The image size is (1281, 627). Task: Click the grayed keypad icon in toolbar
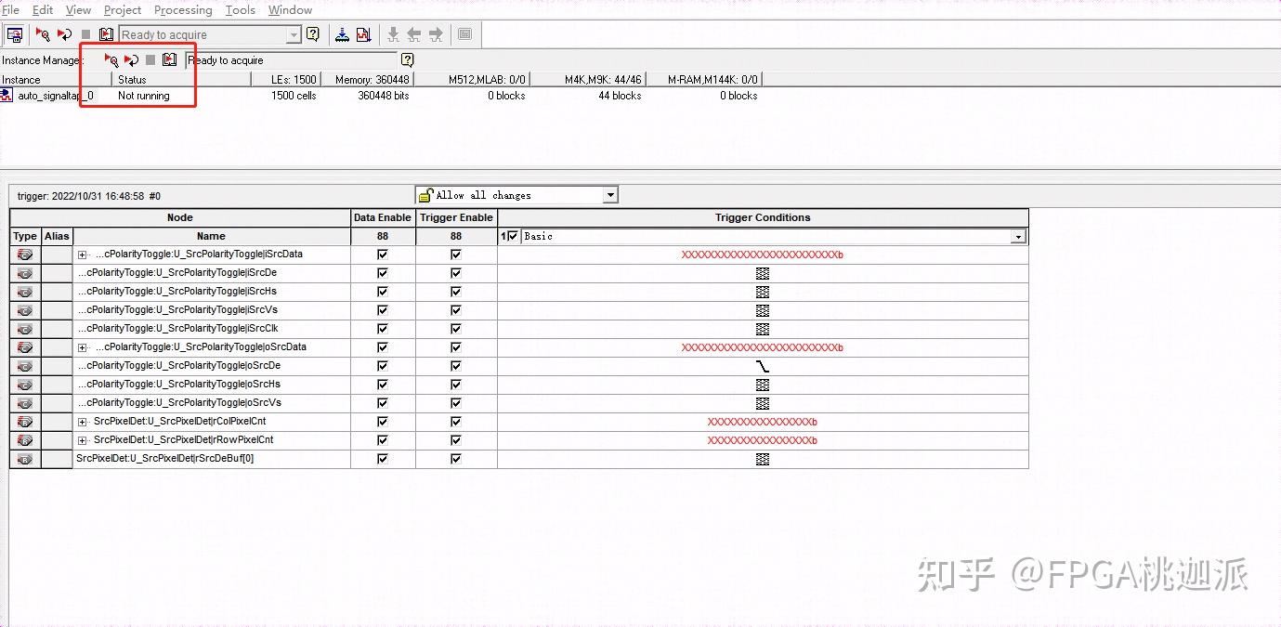coord(465,34)
